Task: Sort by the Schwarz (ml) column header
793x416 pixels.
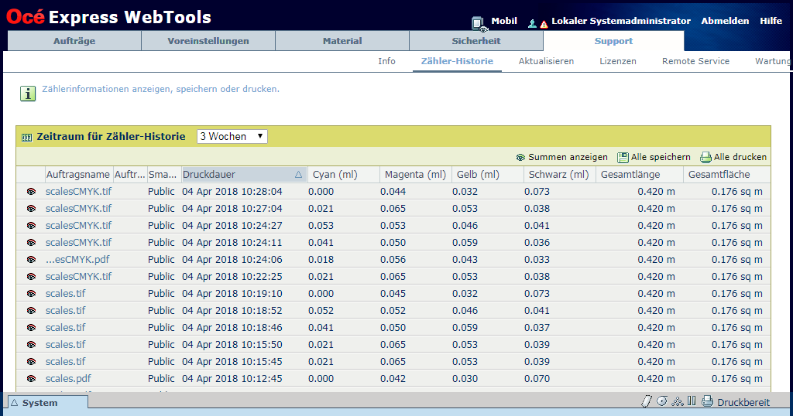Action: click(x=559, y=175)
